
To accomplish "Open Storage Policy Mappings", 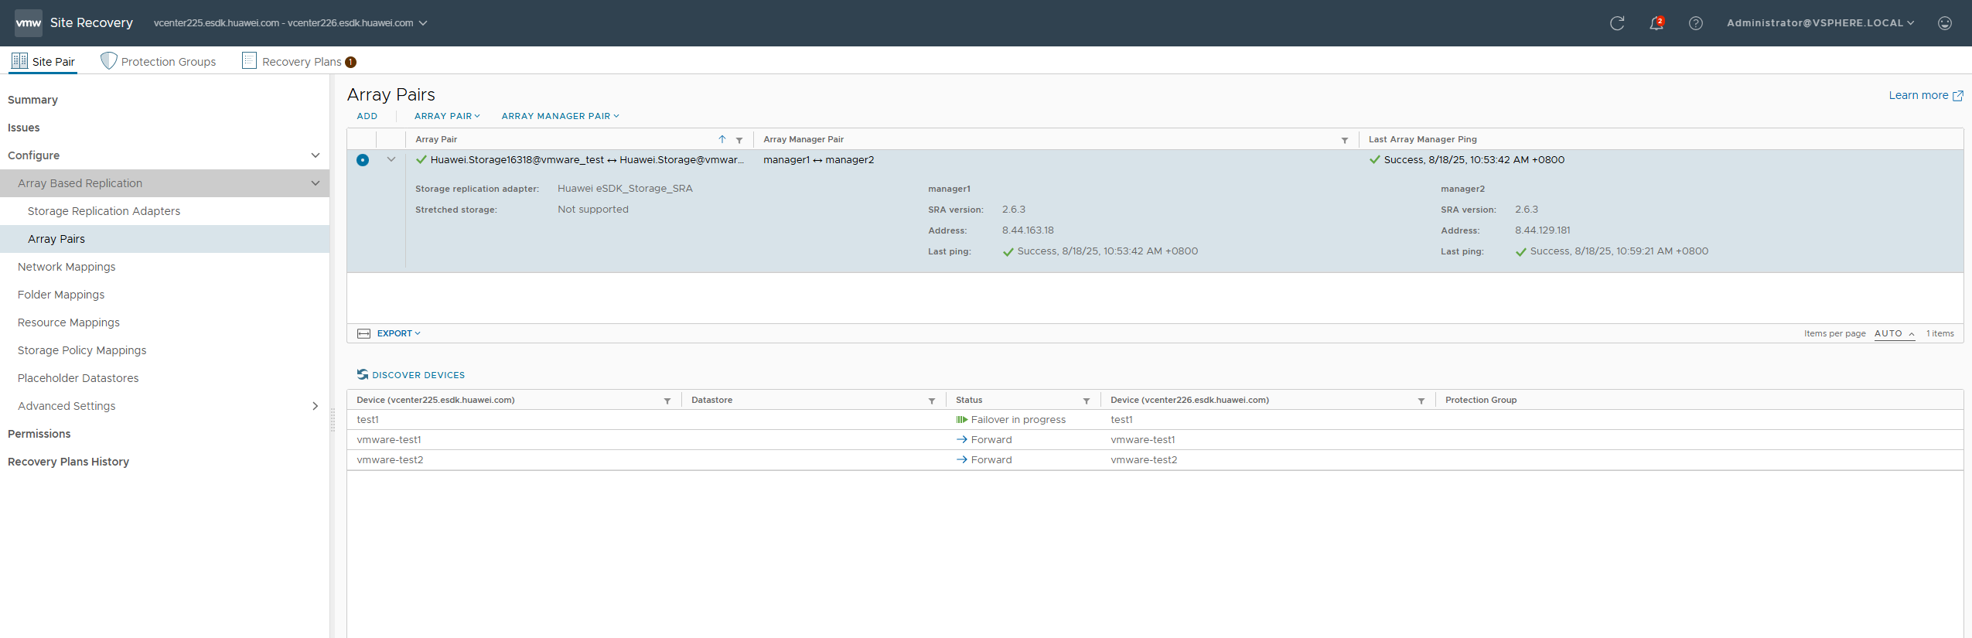I will (x=82, y=350).
